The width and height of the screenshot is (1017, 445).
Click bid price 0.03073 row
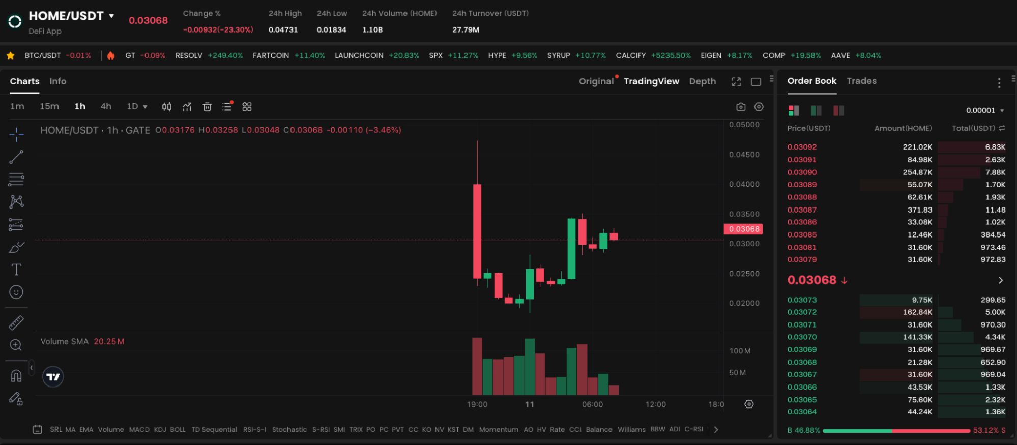[x=896, y=300]
